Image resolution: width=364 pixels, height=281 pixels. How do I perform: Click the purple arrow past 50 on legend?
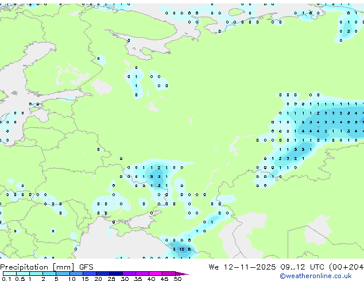[x=182, y=274]
